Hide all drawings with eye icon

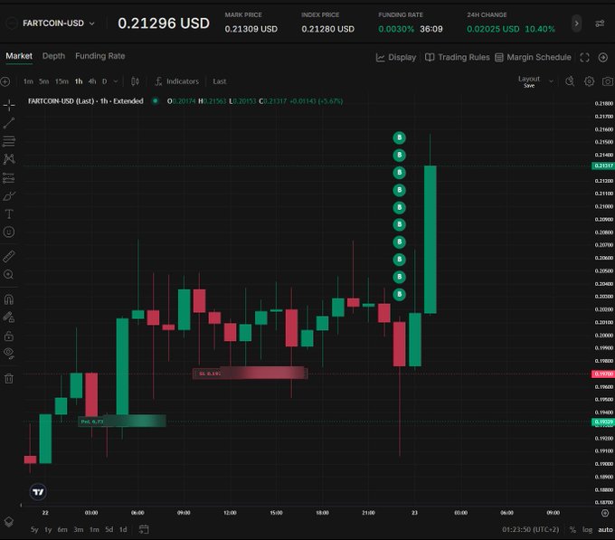[9, 354]
